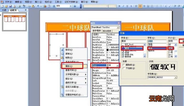Image resolution: width=184 pixels, height=106 pixels.
Task: Click the 字体 font name input field
Action: pyautogui.click(x=134, y=41)
